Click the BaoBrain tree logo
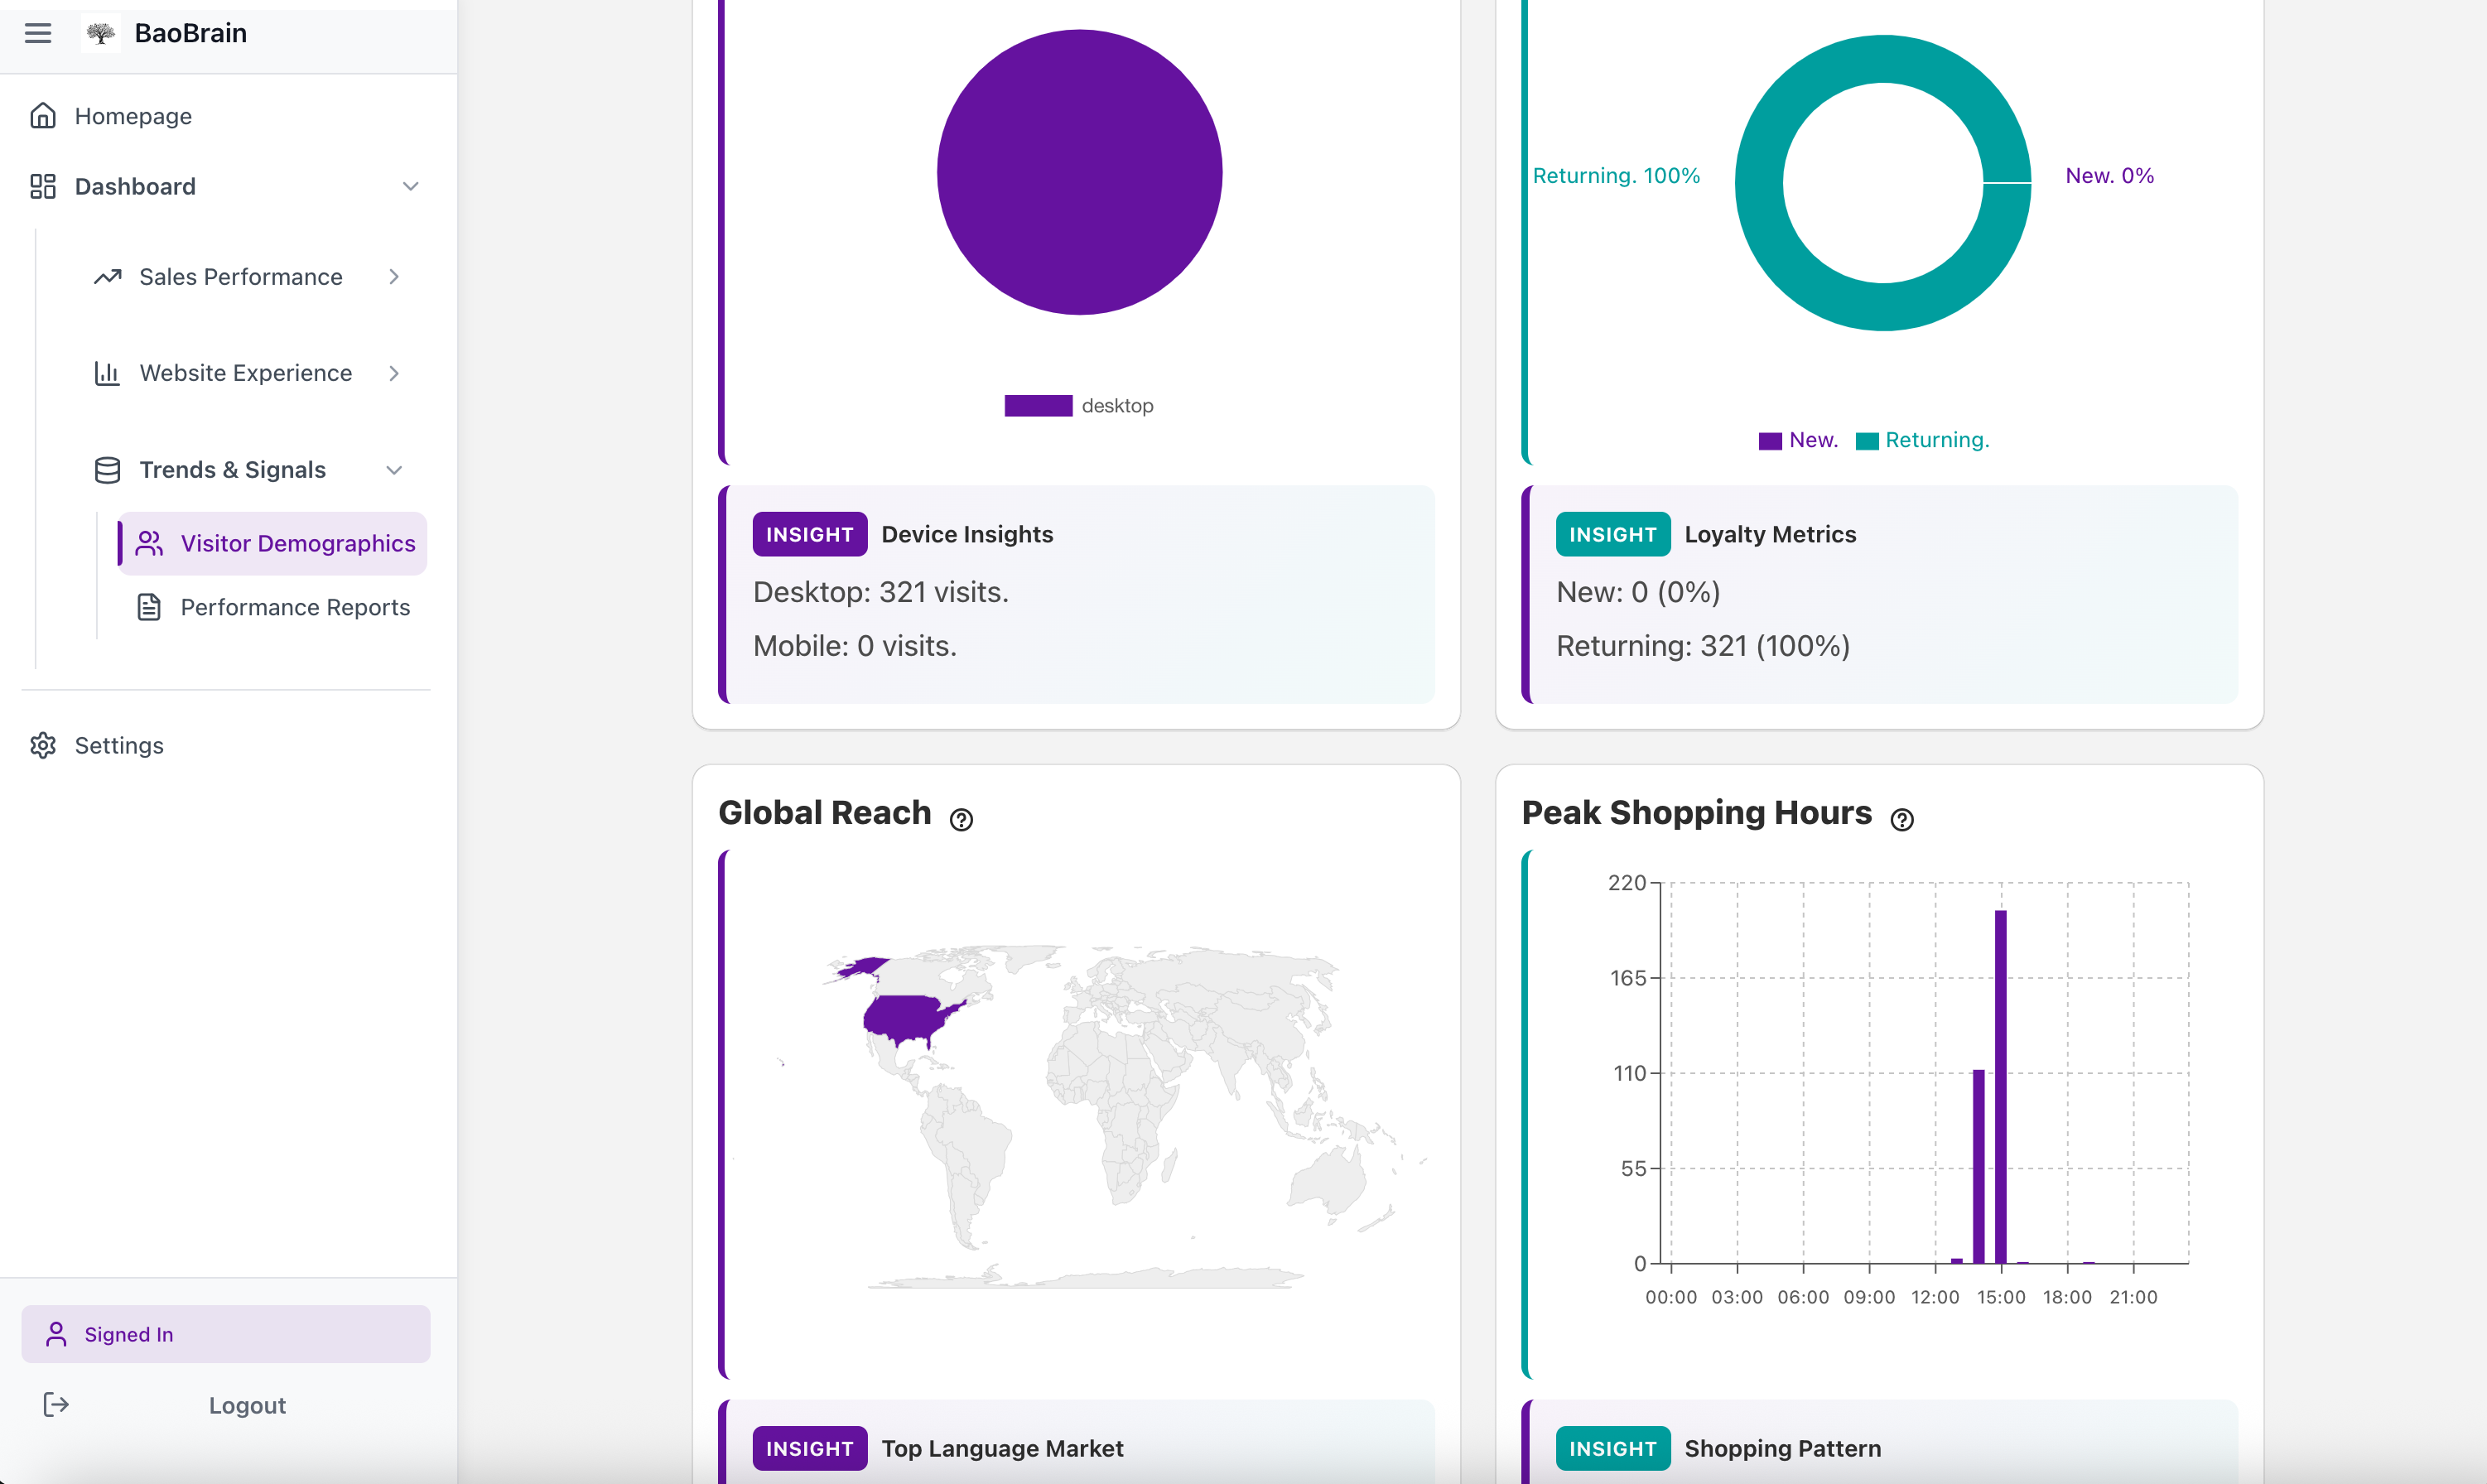 [100, 33]
